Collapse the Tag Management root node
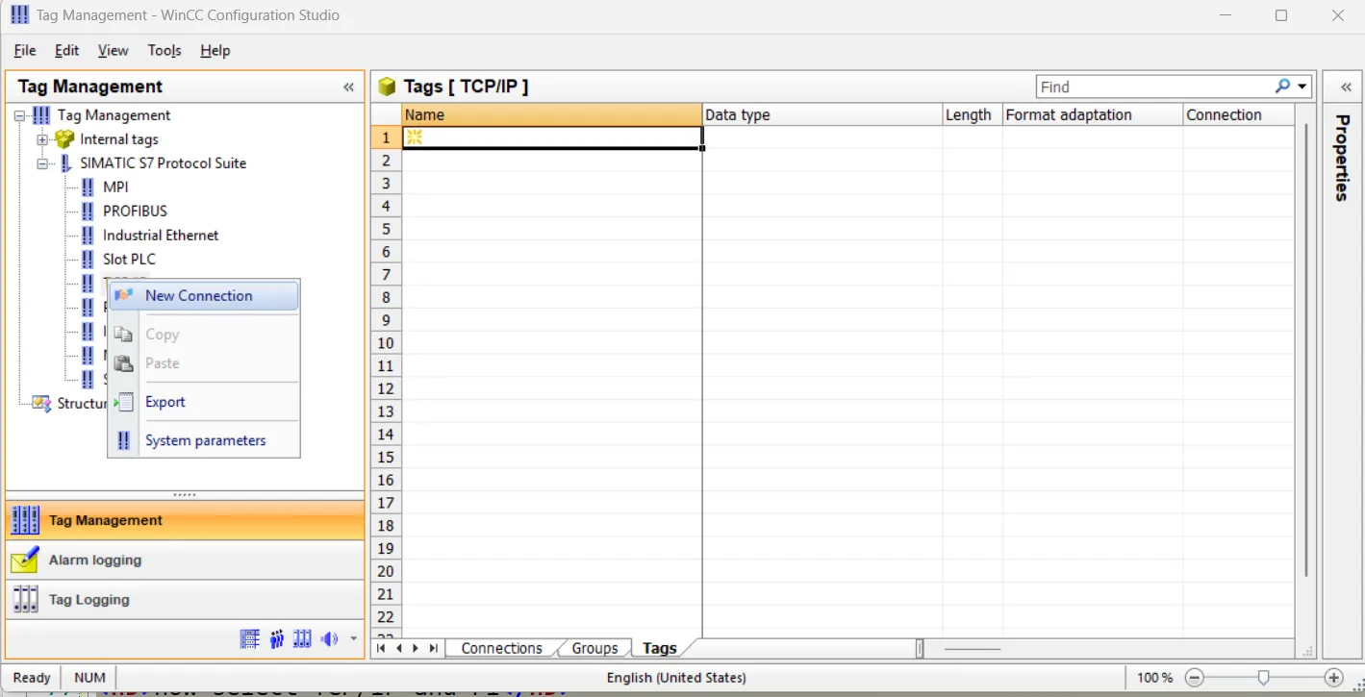The image size is (1365, 697). point(20,115)
